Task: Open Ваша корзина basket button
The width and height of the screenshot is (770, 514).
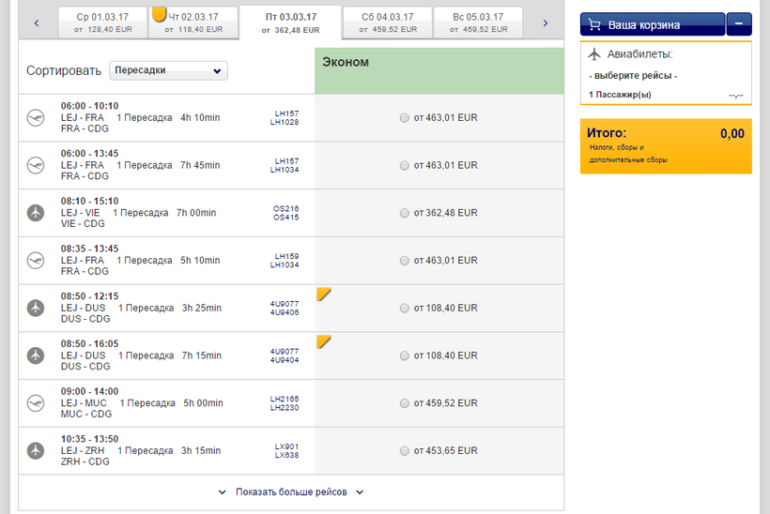Action: 653,24
